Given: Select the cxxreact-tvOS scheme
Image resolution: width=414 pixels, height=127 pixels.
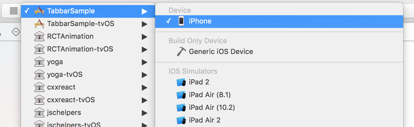Looking at the screenshot, I should 88,100.
